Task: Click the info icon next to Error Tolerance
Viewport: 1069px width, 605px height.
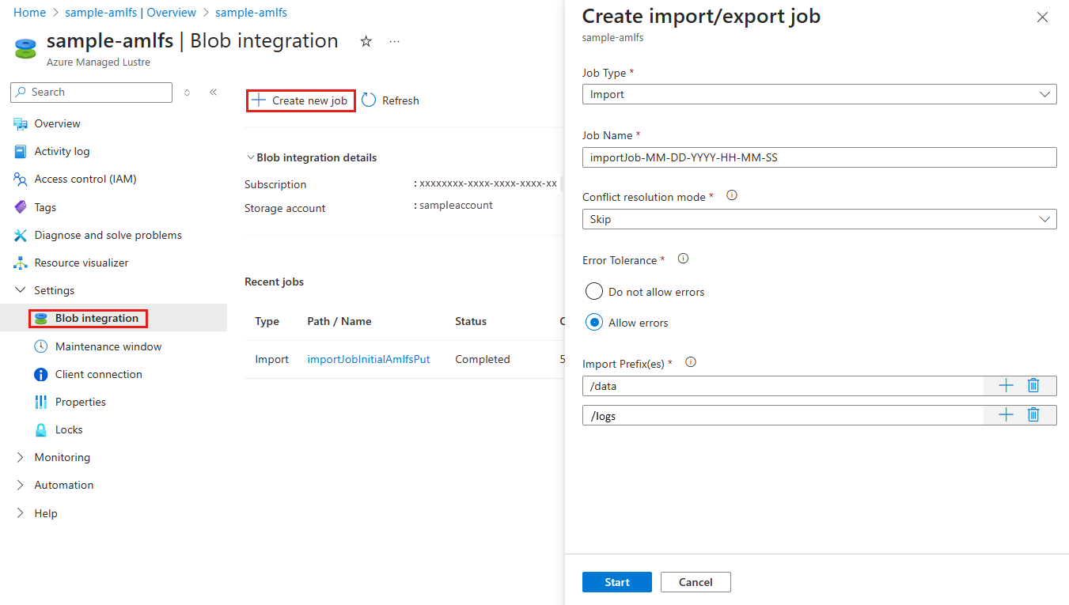Action: (684, 259)
